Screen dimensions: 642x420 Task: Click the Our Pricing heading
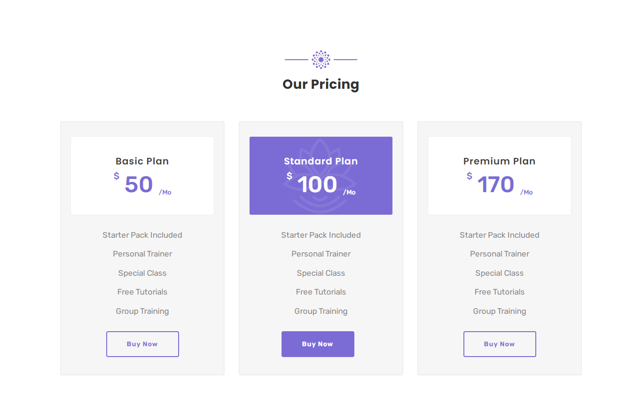pos(321,85)
